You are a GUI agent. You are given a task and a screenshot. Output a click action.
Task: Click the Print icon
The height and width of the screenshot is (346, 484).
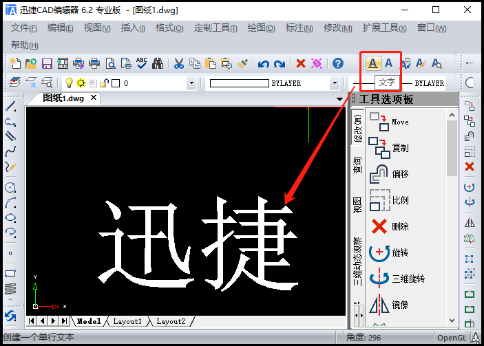point(94,63)
